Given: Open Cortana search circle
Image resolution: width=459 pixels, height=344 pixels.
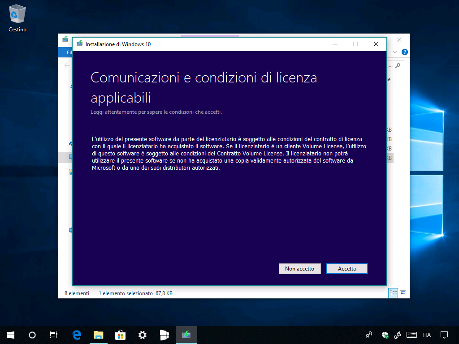Looking at the screenshot, I should tap(32, 335).
